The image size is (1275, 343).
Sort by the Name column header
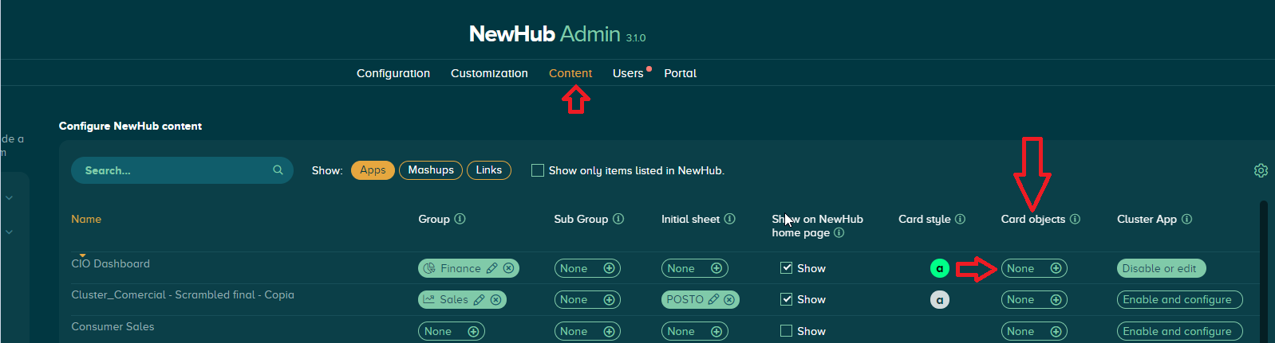tap(86, 219)
